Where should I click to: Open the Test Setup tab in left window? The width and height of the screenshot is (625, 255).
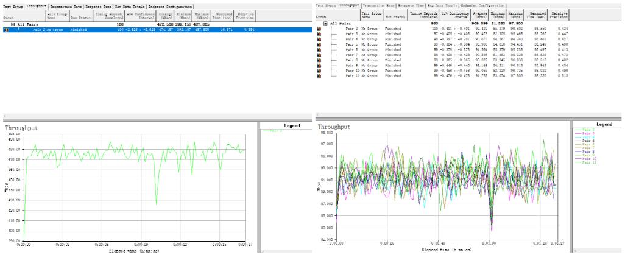coord(12,5)
